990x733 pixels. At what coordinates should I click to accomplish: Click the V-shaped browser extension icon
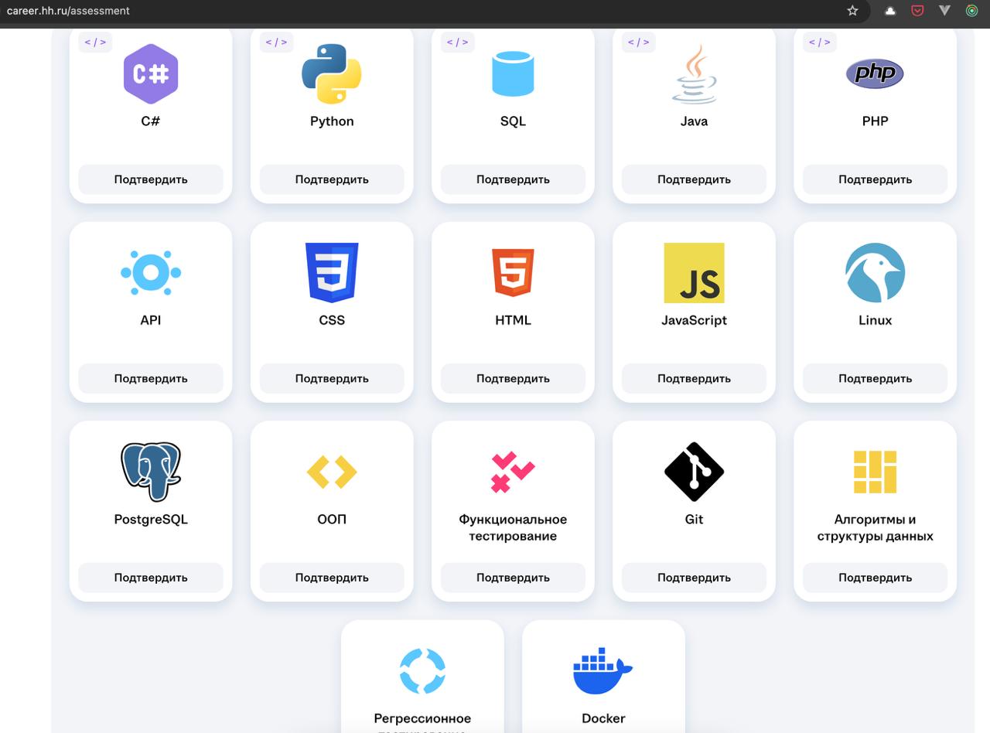[x=944, y=11]
